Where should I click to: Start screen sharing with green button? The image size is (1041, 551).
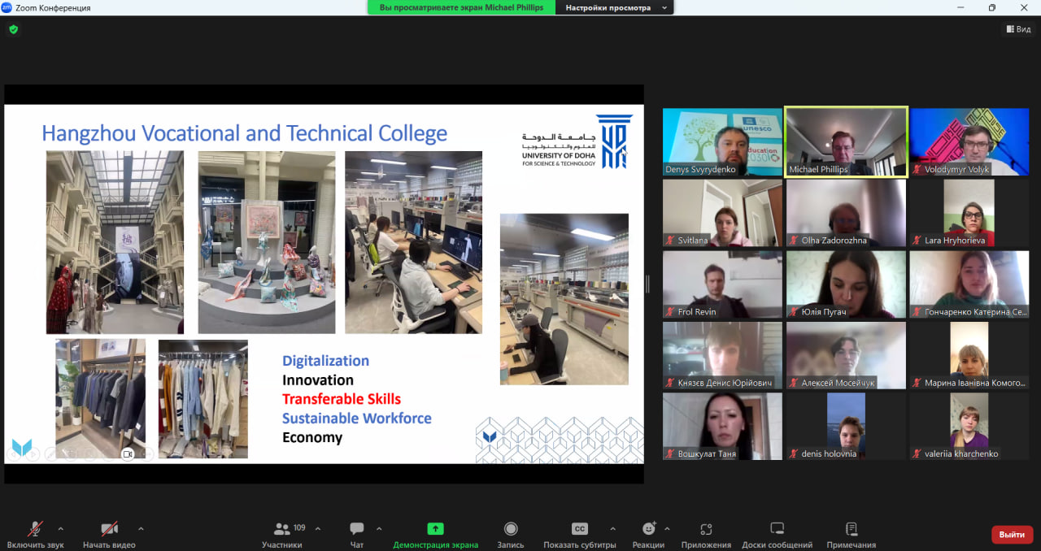[435, 529]
